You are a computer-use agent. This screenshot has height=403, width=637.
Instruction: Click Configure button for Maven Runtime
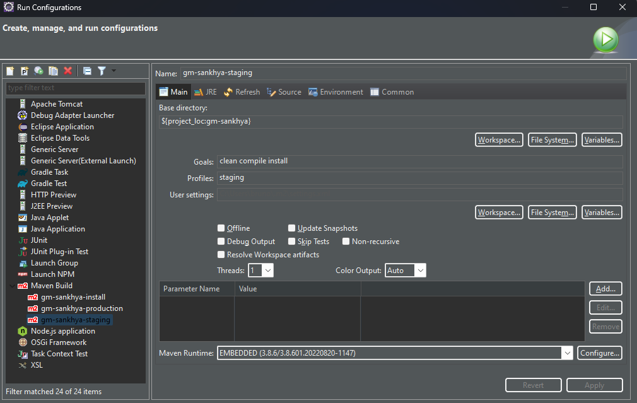pos(600,353)
